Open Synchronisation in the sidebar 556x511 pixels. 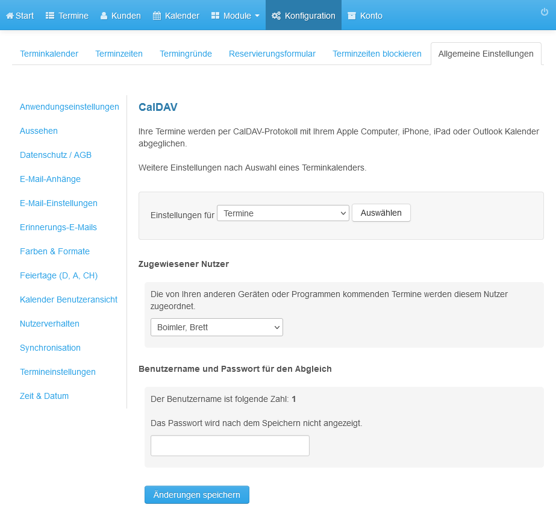click(50, 348)
